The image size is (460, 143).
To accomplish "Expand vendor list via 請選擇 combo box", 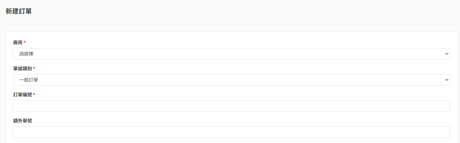I will tap(231, 54).
